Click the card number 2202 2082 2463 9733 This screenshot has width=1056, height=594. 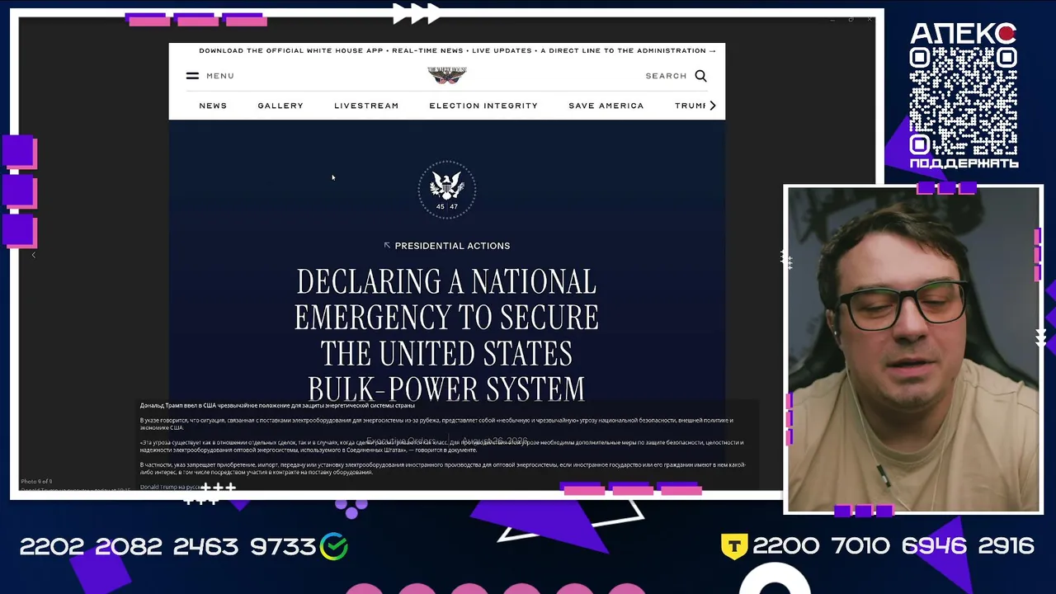[x=167, y=546]
